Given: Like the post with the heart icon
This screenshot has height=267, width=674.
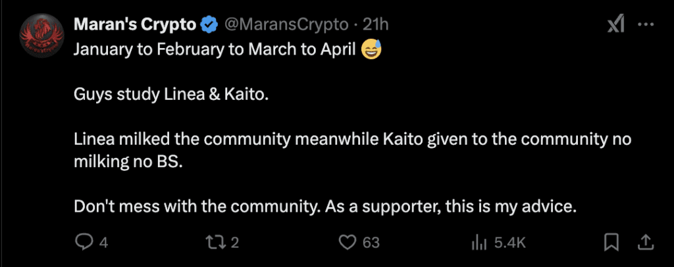Looking at the screenshot, I should point(347,242).
